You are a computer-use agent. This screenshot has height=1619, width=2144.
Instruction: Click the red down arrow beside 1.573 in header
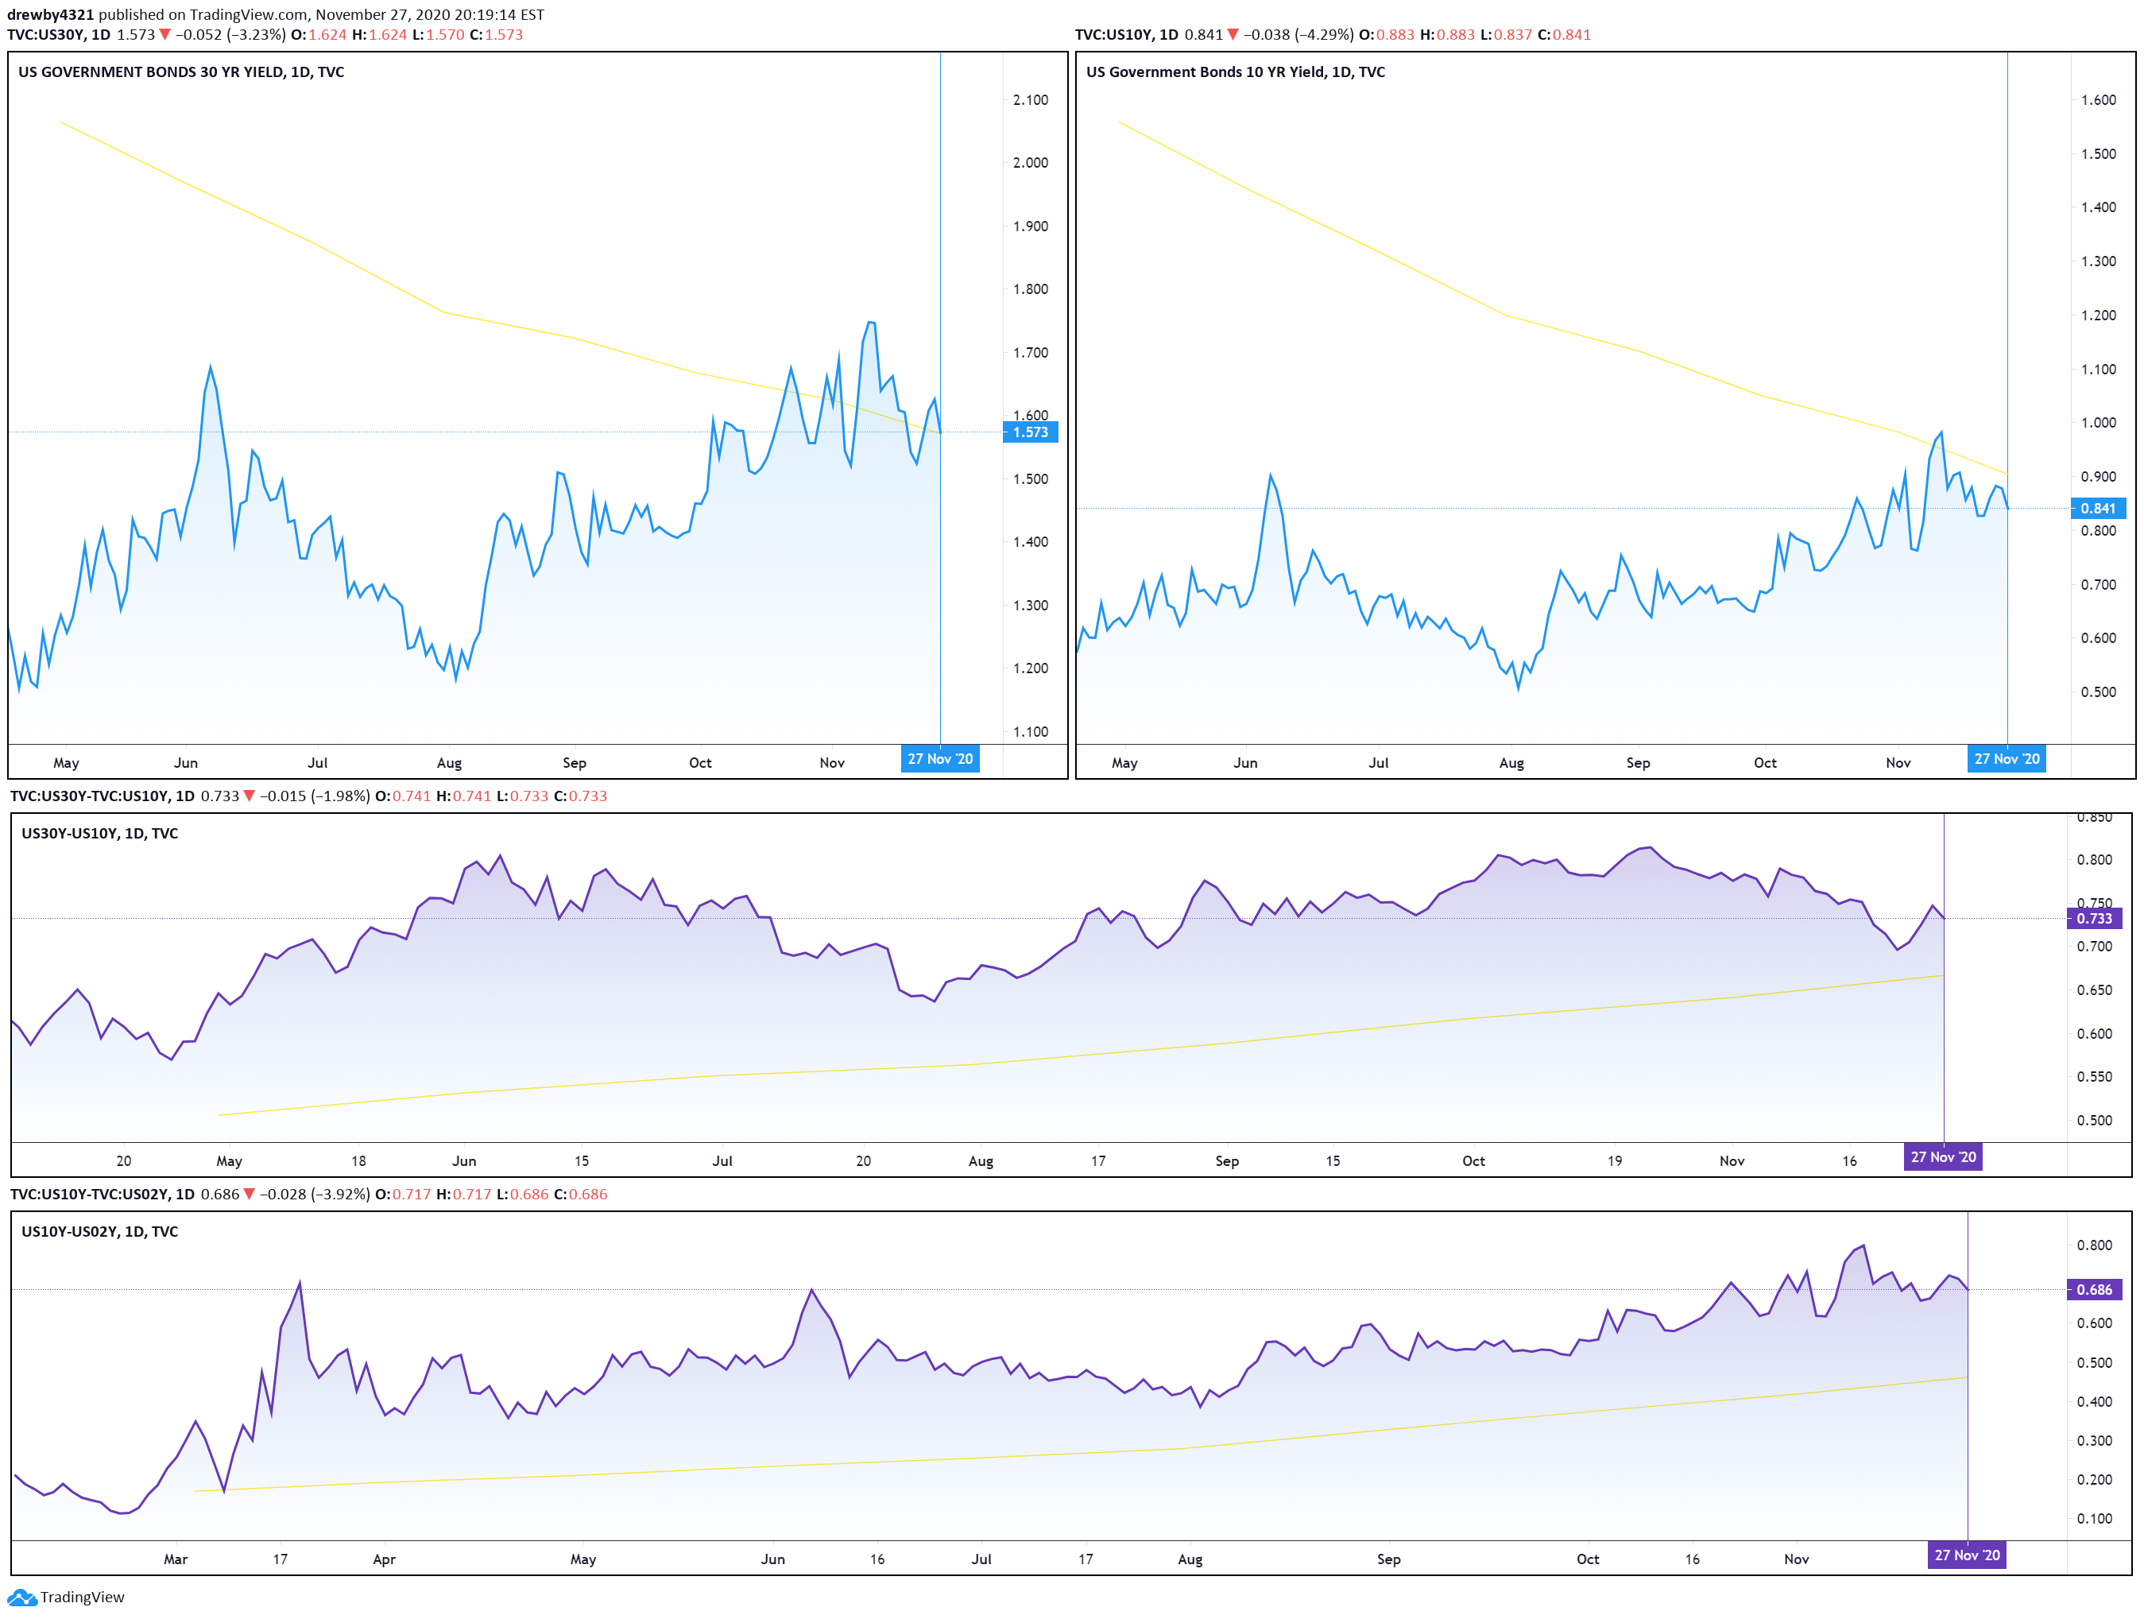(164, 35)
